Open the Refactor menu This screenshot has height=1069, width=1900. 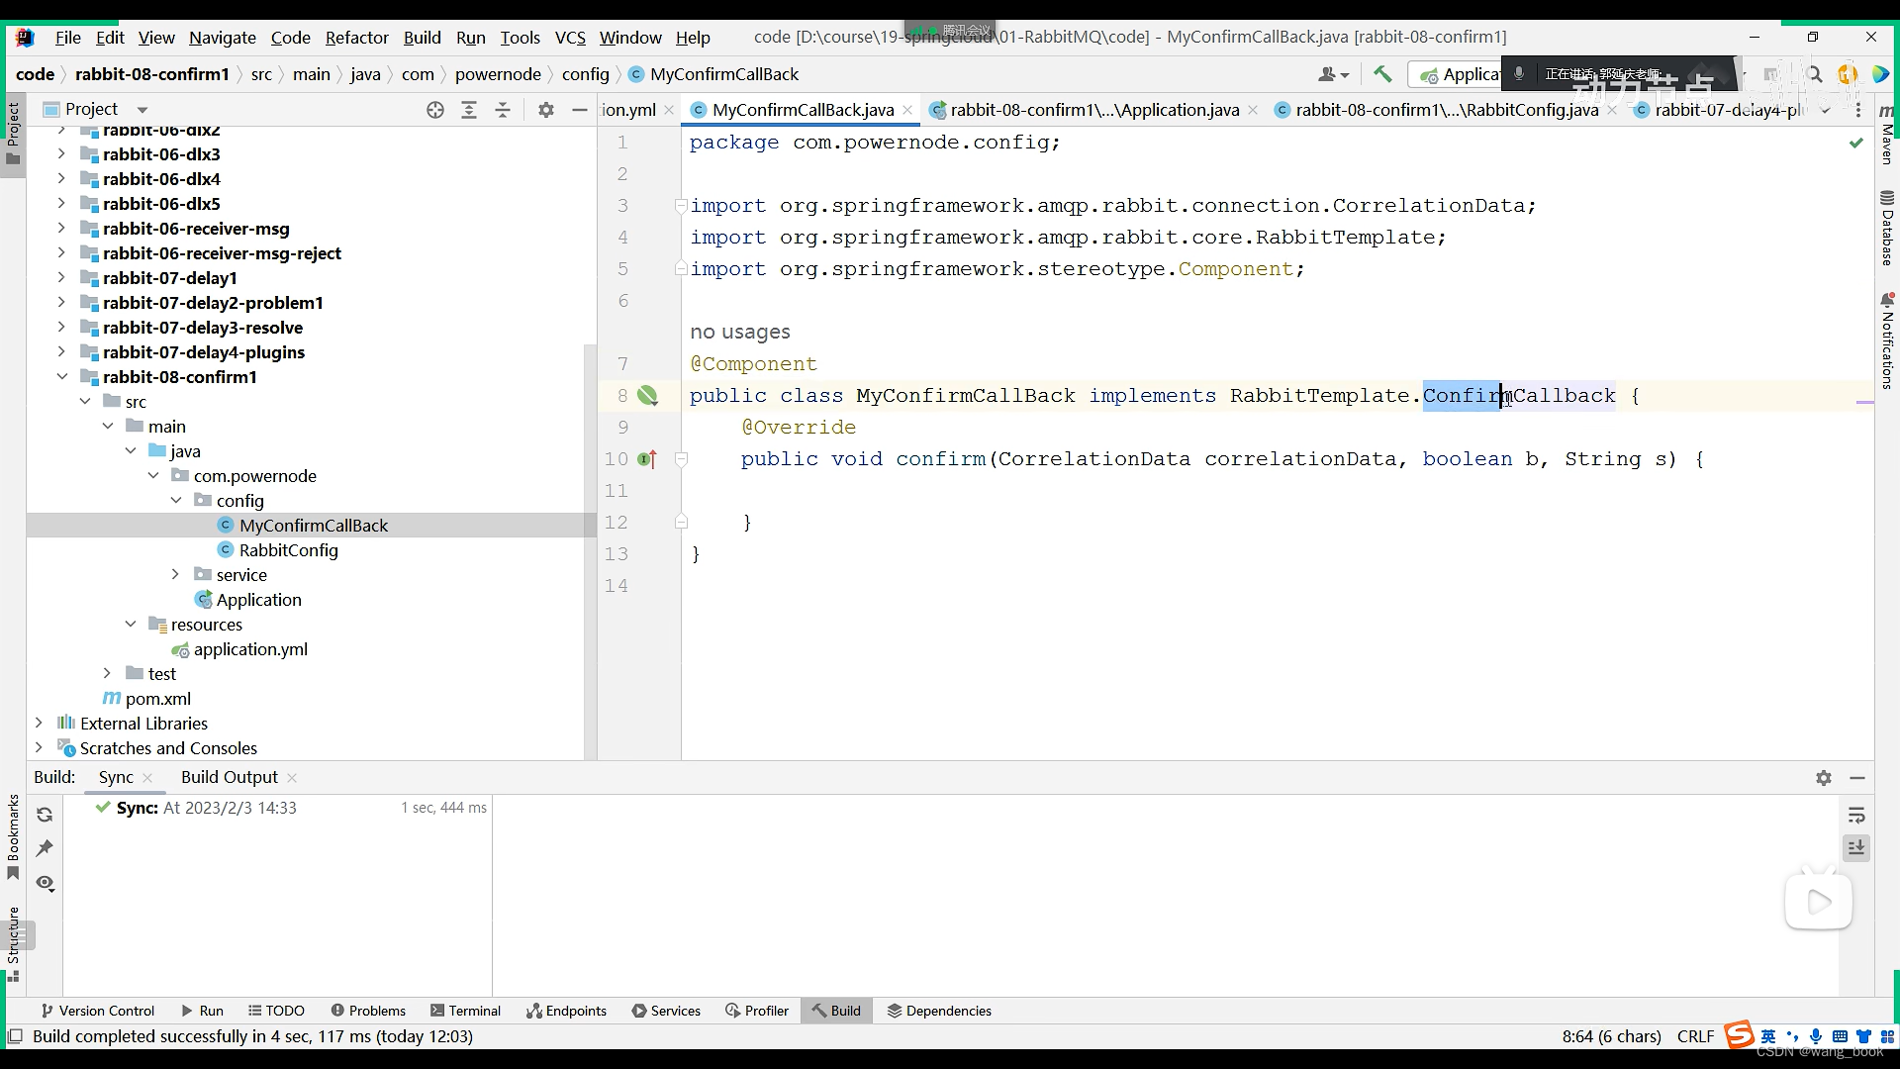356,38
